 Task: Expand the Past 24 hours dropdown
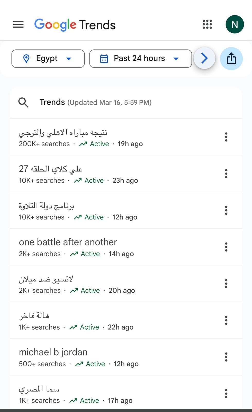click(140, 59)
